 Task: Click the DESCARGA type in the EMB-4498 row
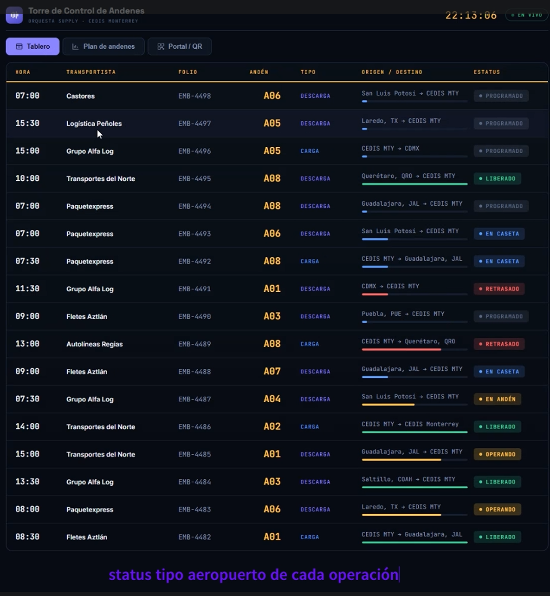[315, 96]
